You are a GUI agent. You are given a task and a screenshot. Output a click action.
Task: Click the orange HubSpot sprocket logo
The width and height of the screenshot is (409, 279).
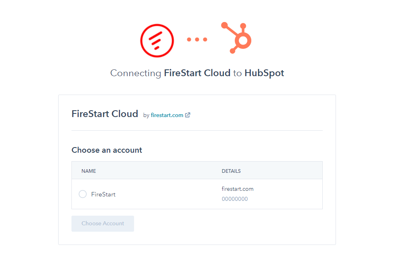(x=236, y=38)
